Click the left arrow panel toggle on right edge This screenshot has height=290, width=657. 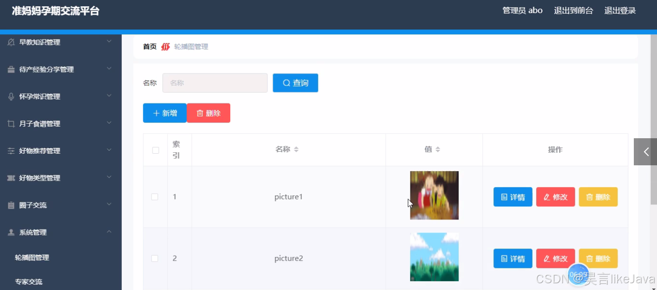645,152
